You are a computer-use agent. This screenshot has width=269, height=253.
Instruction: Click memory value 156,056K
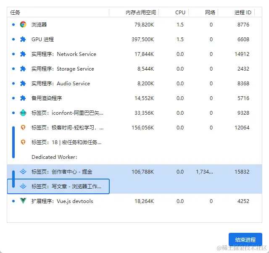point(143,128)
